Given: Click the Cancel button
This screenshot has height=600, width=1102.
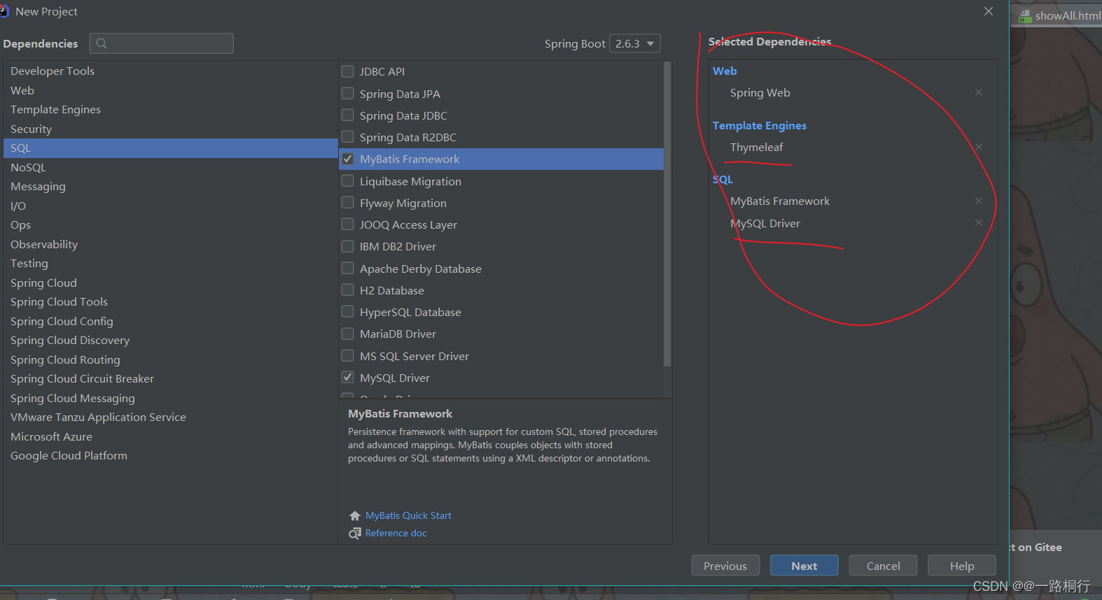Looking at the screenshot, I should [883, 566].
